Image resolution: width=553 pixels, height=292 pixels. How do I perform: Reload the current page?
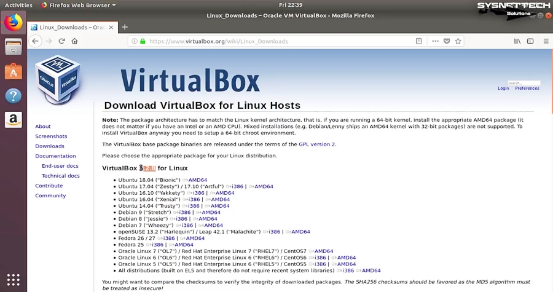click(61, 41)
